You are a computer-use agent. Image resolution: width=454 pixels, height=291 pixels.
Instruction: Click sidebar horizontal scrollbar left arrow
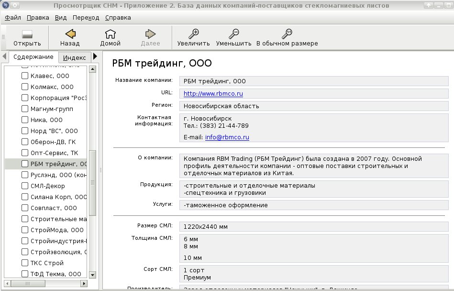[x=8, y=283]
